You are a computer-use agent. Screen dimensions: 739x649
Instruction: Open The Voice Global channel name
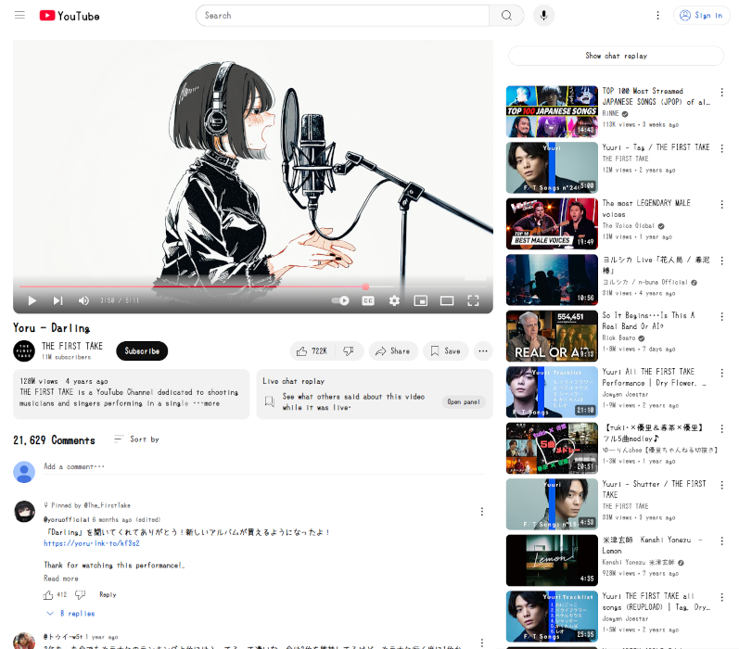click(629, 226)
